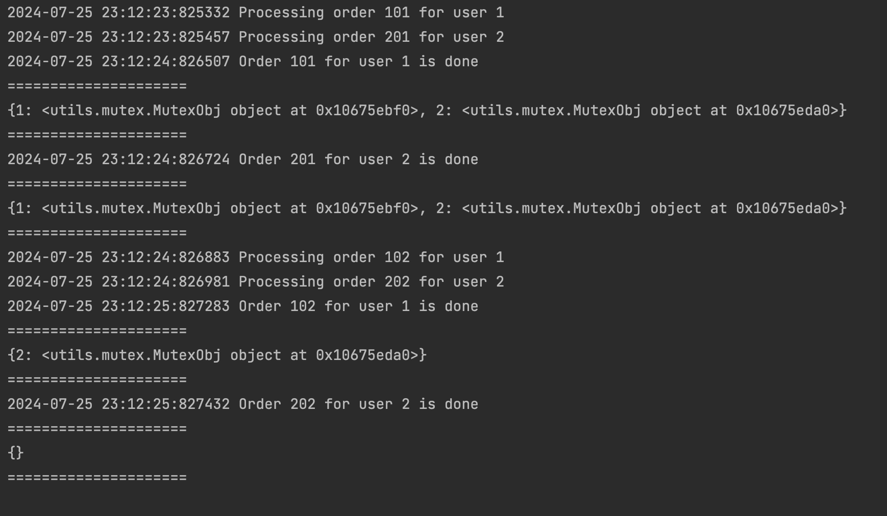Click the empty dict {} output
The height and width of the screenshot is (516, 887).
16,453
